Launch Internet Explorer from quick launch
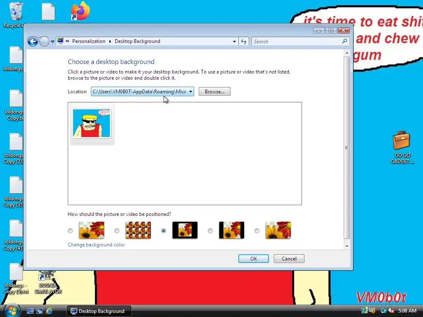Image resolution: width=423 pixels, height=317 pixels. point(49,311)
